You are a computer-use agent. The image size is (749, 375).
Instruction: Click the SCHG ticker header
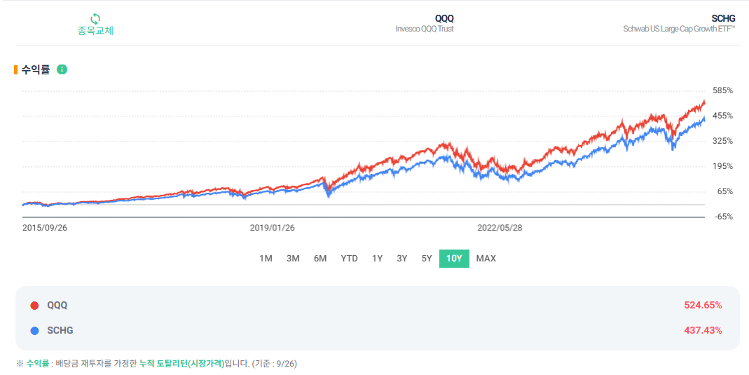click(724, 19)
